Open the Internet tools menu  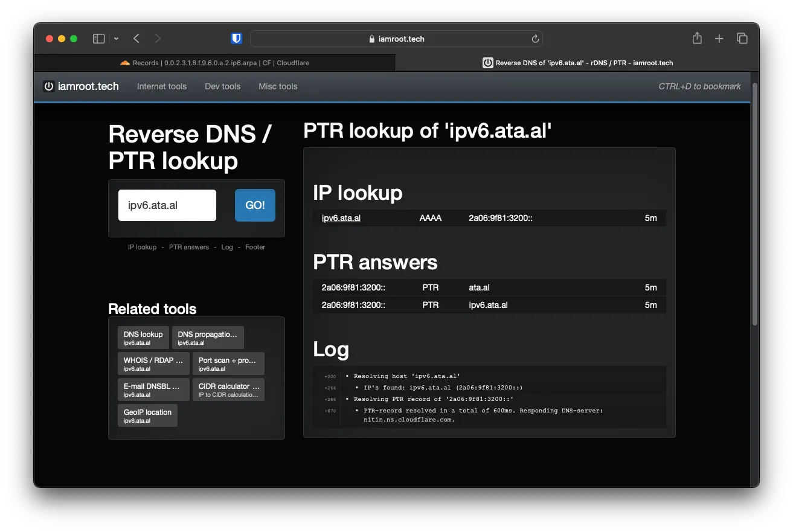pyautogui.click(x=162, y=86)
